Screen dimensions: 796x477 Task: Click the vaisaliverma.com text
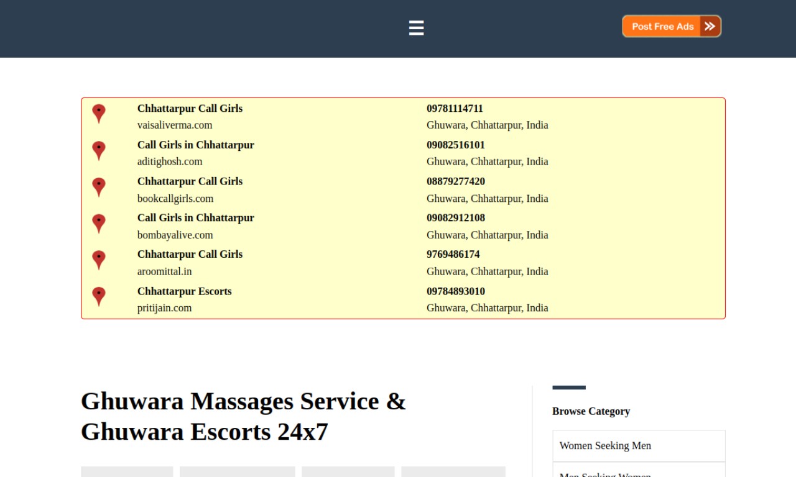[x=175, y=125]
